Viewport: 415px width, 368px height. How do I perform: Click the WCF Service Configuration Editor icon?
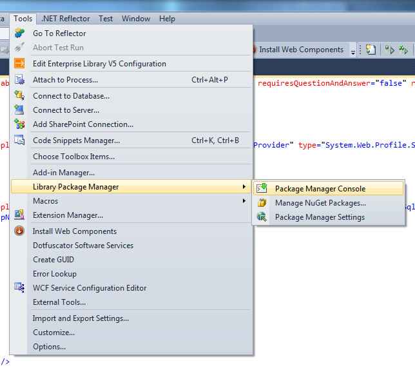(x=19, y=287)
